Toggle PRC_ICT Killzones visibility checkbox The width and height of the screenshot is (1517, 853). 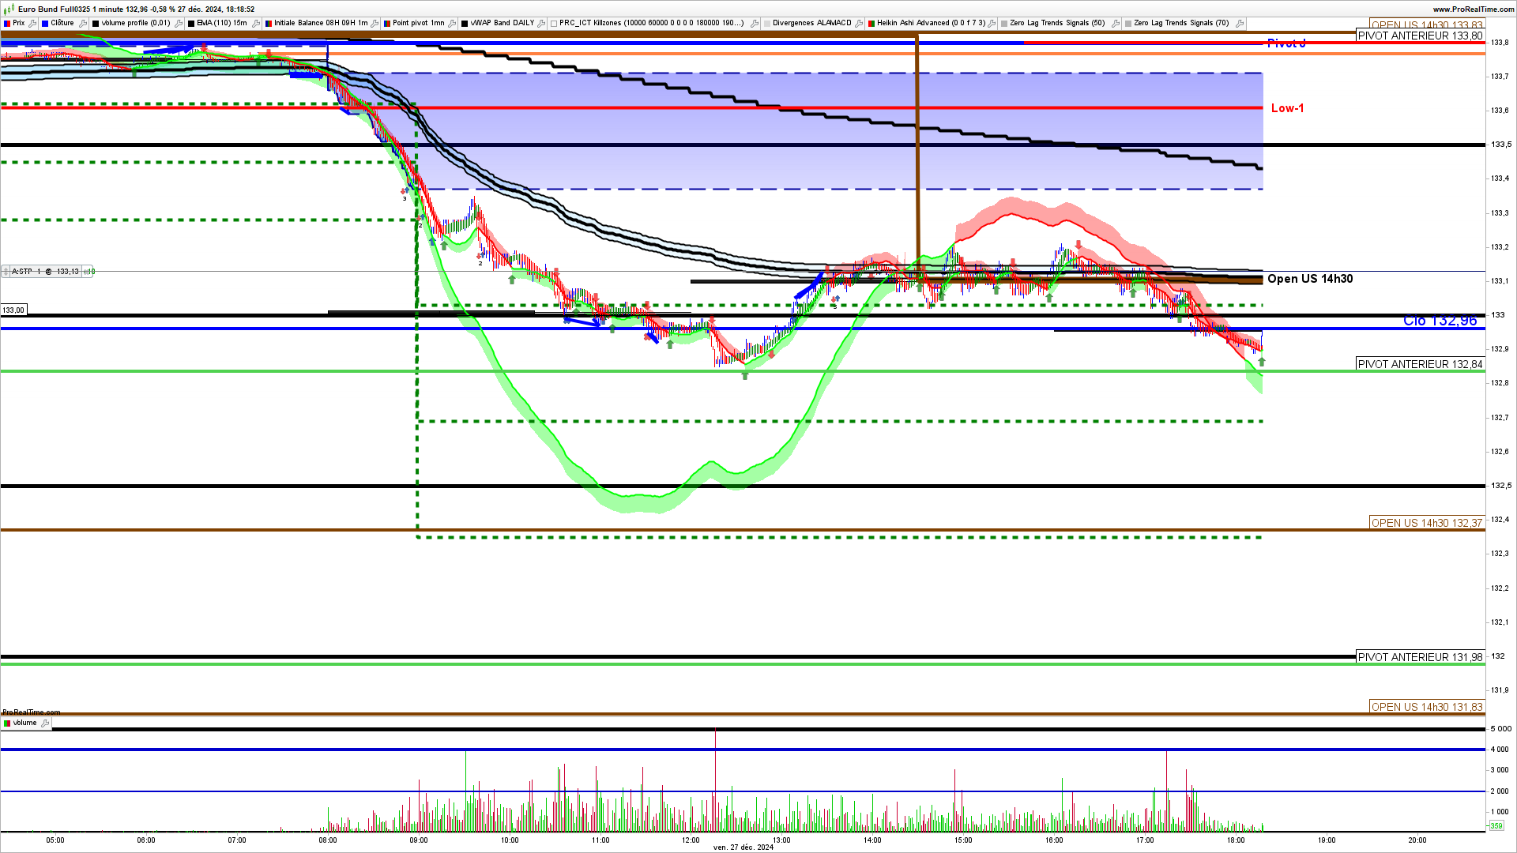click(x=554, y=24)
